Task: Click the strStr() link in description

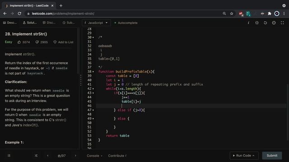Action: click(28, 54)
